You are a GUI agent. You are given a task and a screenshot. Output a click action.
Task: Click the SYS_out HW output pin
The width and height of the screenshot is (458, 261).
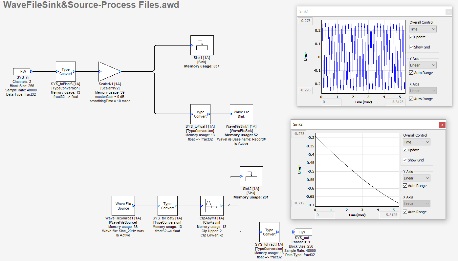302,232
